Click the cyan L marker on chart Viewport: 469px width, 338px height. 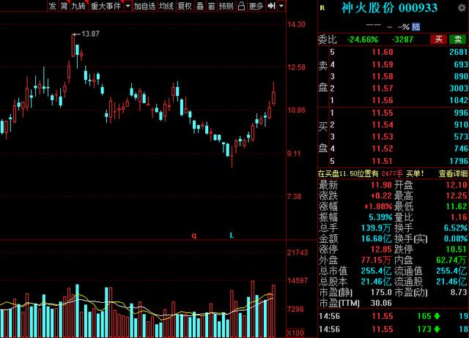pos(232,236)
